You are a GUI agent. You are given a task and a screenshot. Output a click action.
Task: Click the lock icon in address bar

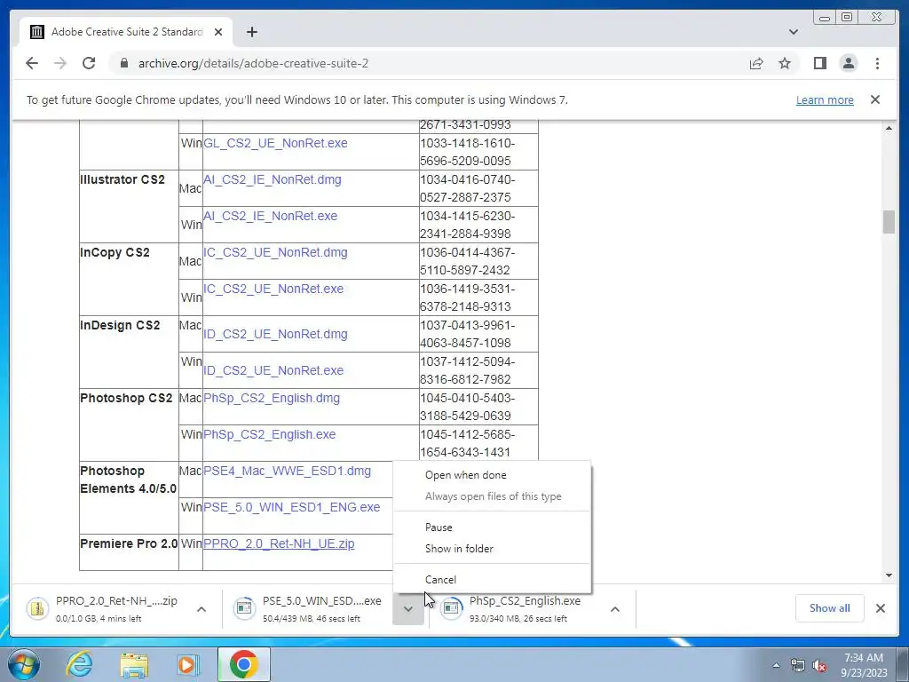coord(124,63)
